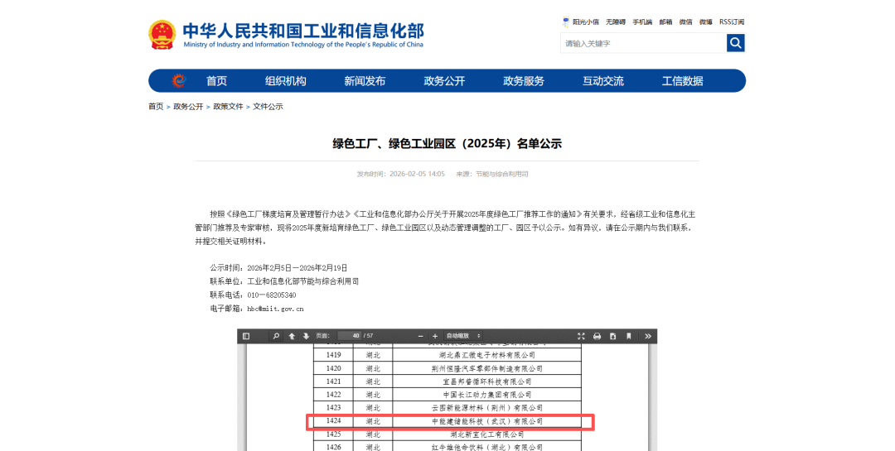This screenshot has width=895, height=451.
Task: Expand the PDF toolbar more tools chevron
Action: pyautogui.click(x=648, y=336)
